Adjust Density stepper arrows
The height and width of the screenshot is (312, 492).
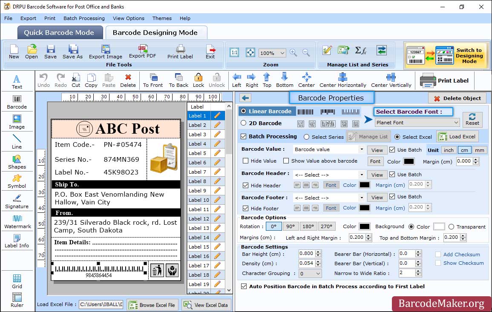[318, 263]
